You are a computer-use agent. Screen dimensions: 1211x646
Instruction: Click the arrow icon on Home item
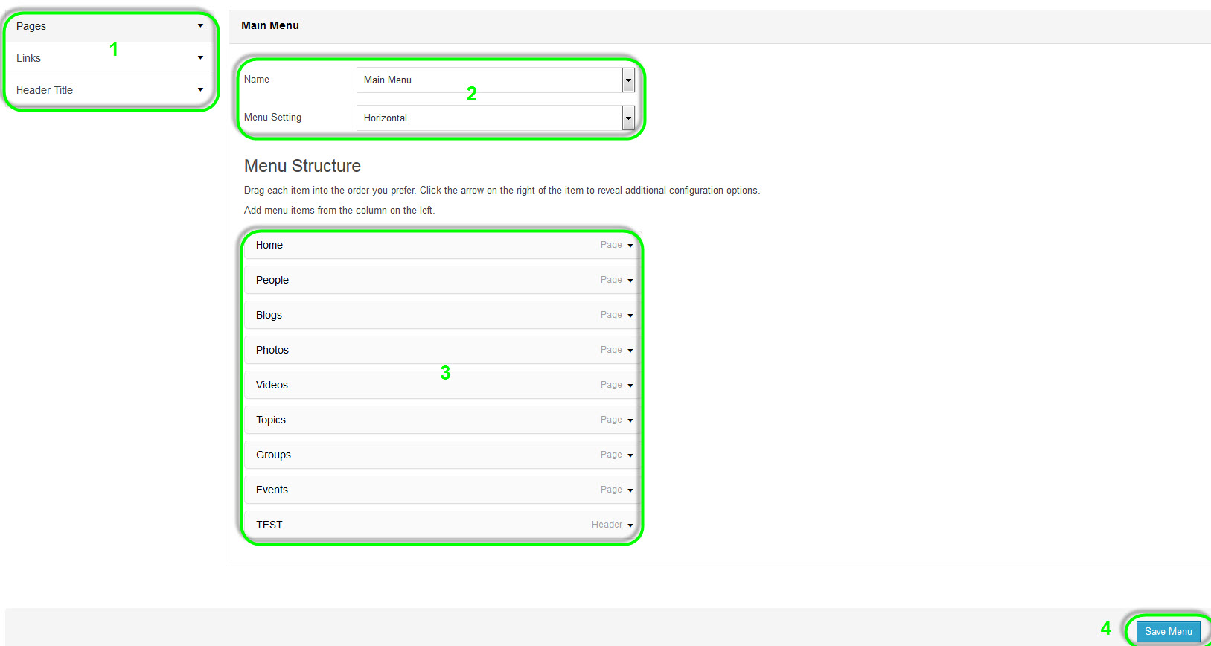click(x=630, y=246)
